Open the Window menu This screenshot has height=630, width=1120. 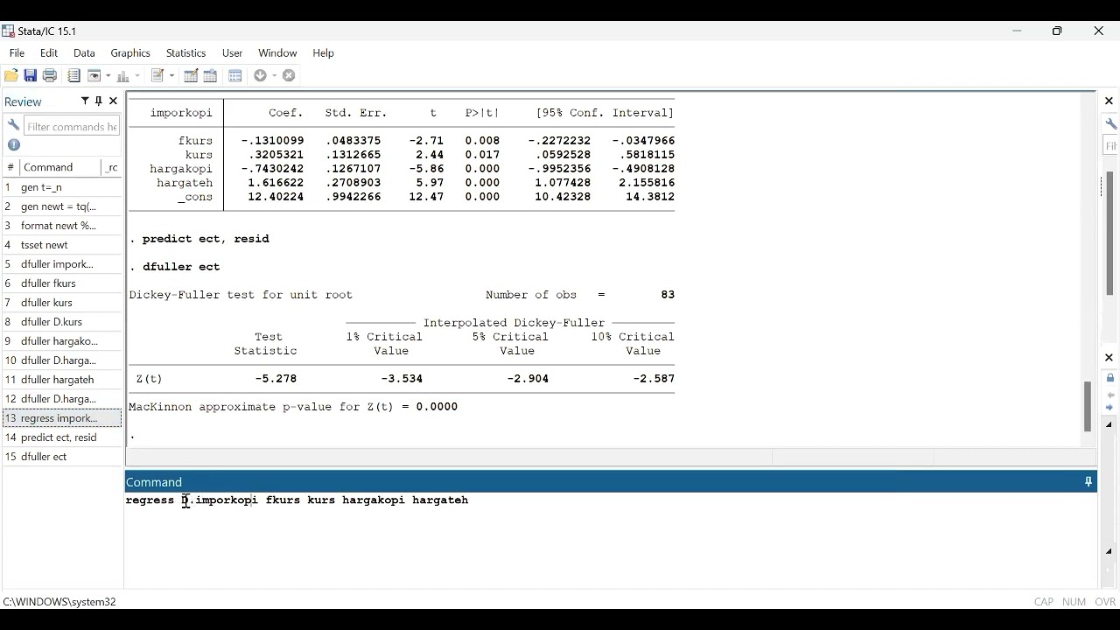pos(277,53)
